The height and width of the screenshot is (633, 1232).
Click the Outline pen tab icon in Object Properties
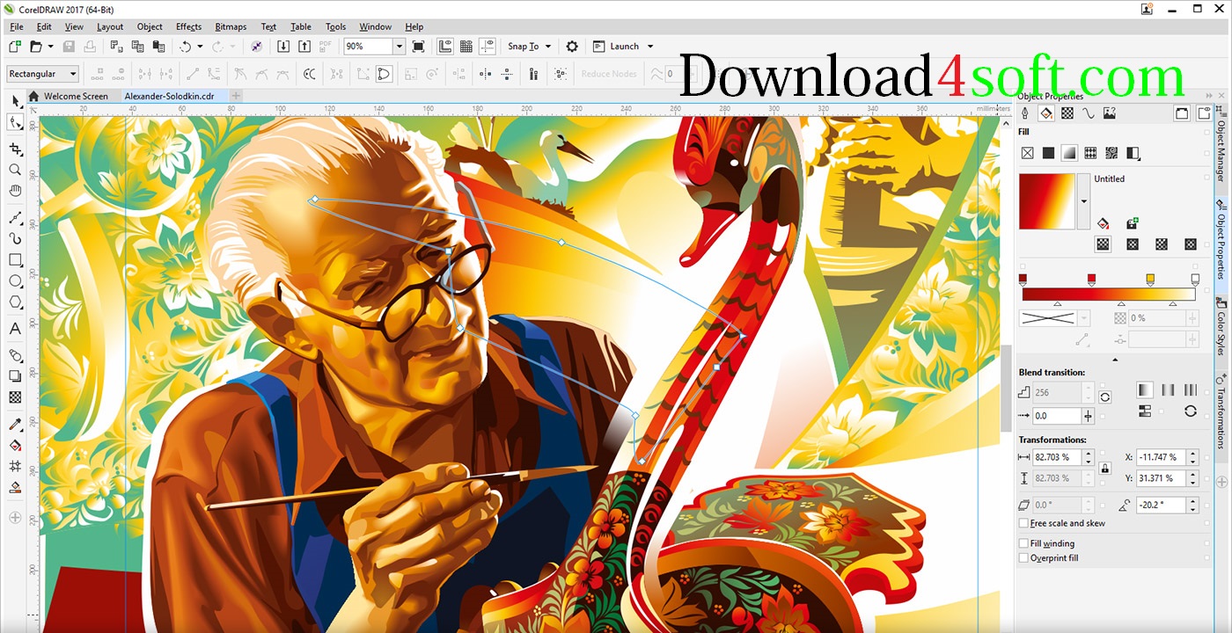coord(1025,113)
